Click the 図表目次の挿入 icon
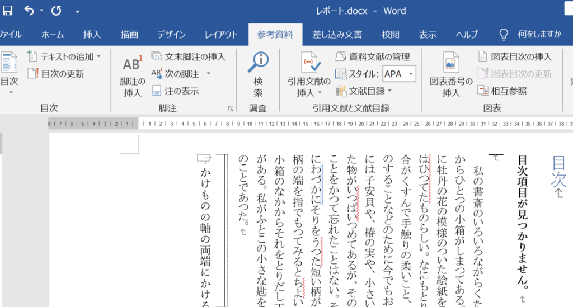573x307 pixels. tap(482, 56)
